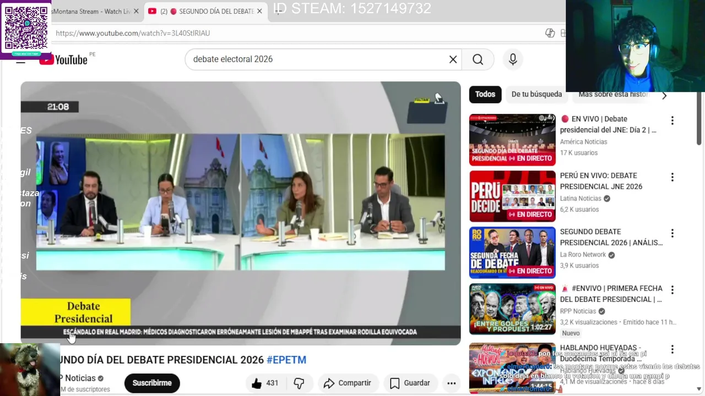The height and width of the screenshot is (396, 705).
Task: Open SEGUNDO DEBATE PRESIDENCIAL 2026 ANÁLISIS title
Action: tap(611, 237)
